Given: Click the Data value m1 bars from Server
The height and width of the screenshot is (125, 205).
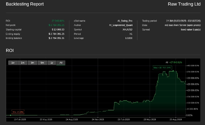Looking at the screenshot, I should point(183,25).
